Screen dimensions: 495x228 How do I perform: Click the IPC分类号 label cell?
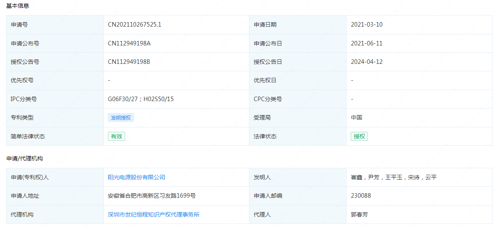pos(55,99)
